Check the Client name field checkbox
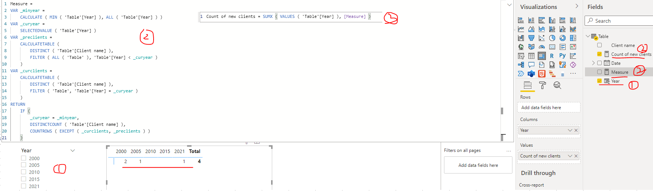This screenshot has width=653, height=191. pos(599,45)
